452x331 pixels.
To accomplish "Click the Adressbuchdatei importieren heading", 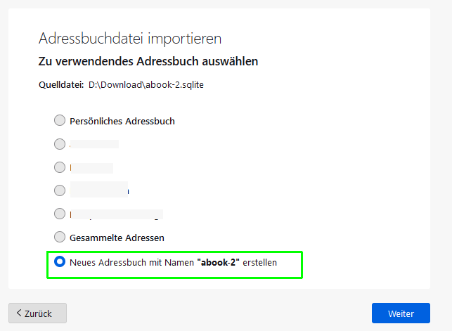I will 130,39.
